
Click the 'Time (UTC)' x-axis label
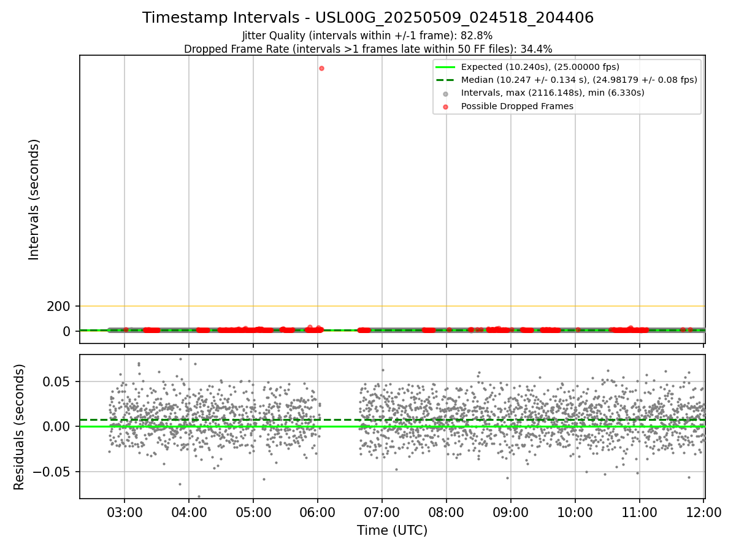click(x=393, y=531)
